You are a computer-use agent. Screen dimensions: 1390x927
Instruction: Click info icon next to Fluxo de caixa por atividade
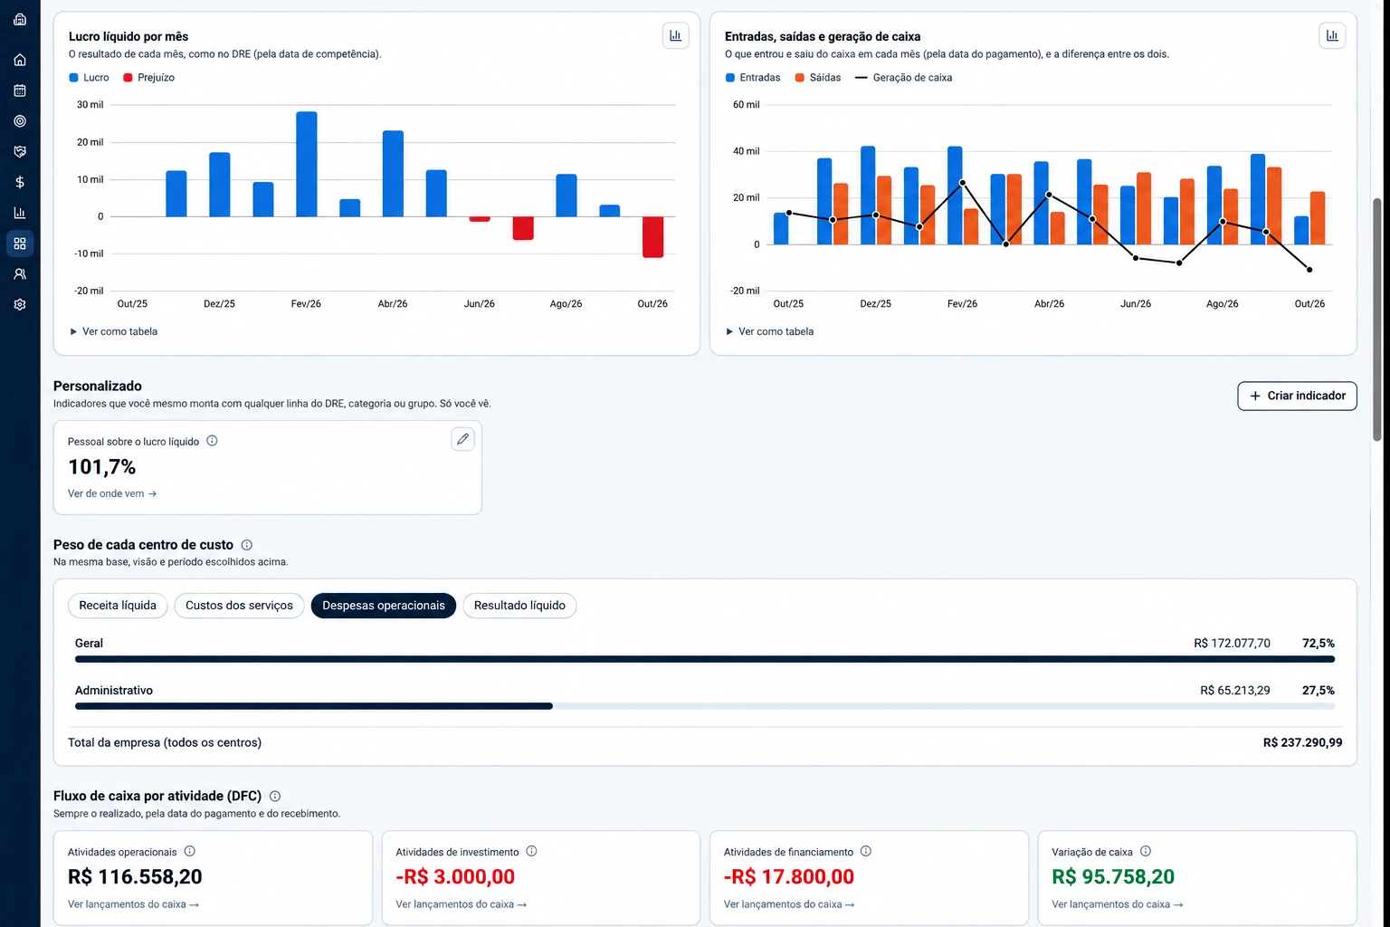[x=275, y=797]
